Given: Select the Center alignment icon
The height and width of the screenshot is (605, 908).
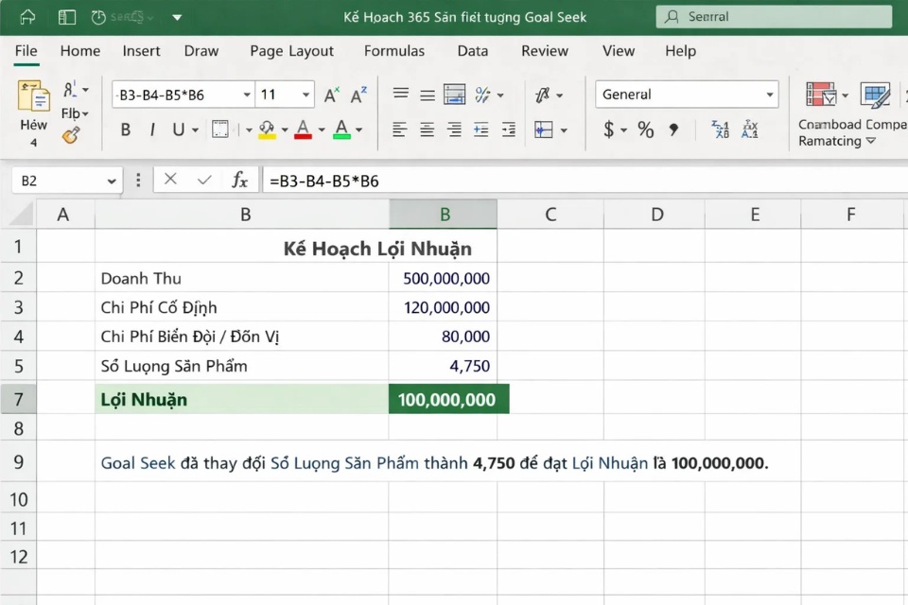Looking at the screenshot, I should [x=426, y=130].
